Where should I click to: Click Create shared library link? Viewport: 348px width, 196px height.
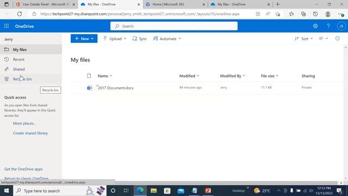tap(30, 133)
